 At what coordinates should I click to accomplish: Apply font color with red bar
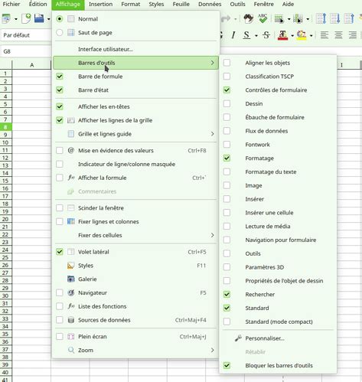coord(282,35)
